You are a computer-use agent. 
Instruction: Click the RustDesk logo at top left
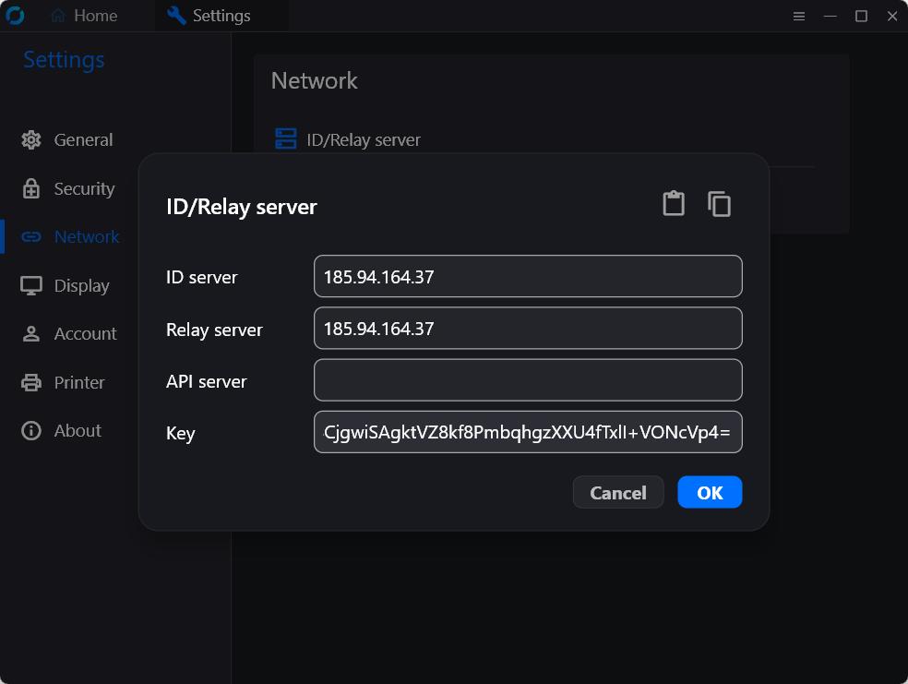pos(15,15)
